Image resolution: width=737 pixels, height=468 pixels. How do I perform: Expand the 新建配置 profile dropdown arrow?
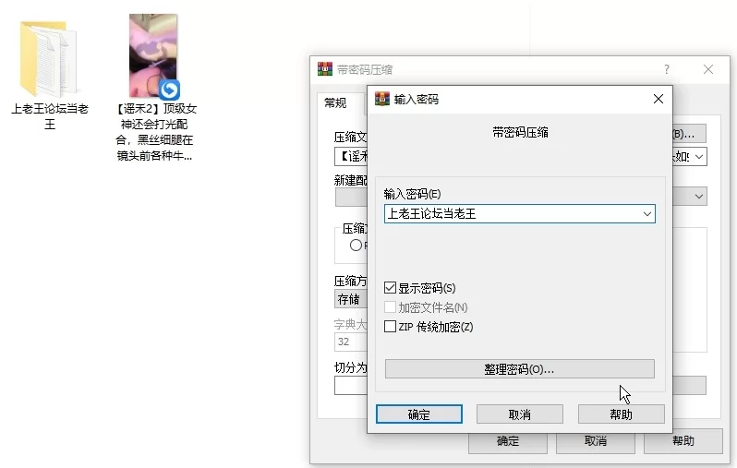tap(699, 197)
